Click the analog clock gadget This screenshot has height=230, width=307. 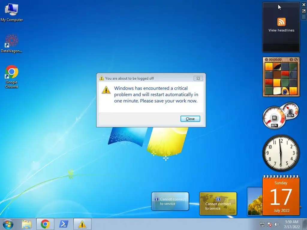pos(281,153)
